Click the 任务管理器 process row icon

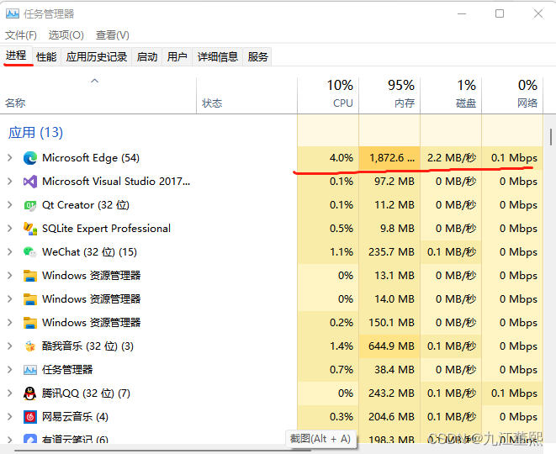pyautogui.click(x=30, y=370)
